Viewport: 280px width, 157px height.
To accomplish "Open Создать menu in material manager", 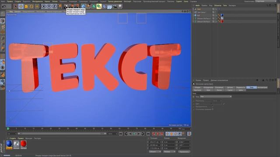I will point(13,138).
